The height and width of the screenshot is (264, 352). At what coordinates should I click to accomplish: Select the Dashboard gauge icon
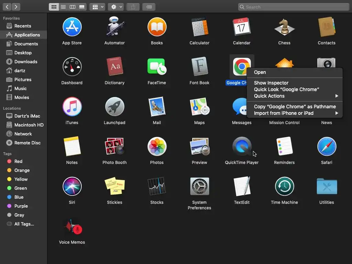[x=72, y=67]
